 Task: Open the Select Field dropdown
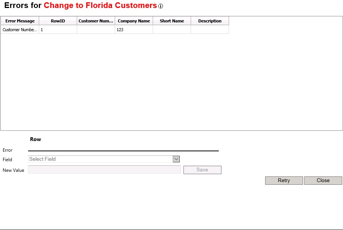pyautogui.click(x=176, y=159)
